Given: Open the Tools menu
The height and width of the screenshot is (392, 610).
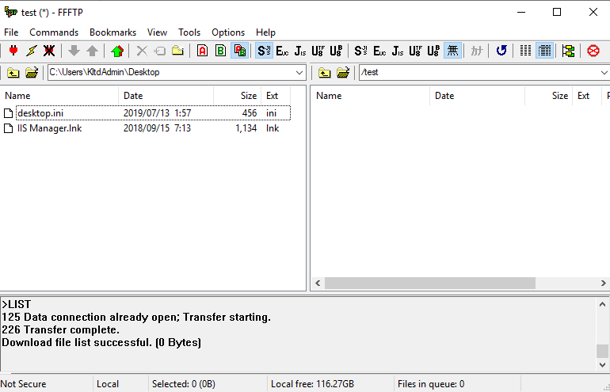Looking at the screenshot, I should coord(189,32).
